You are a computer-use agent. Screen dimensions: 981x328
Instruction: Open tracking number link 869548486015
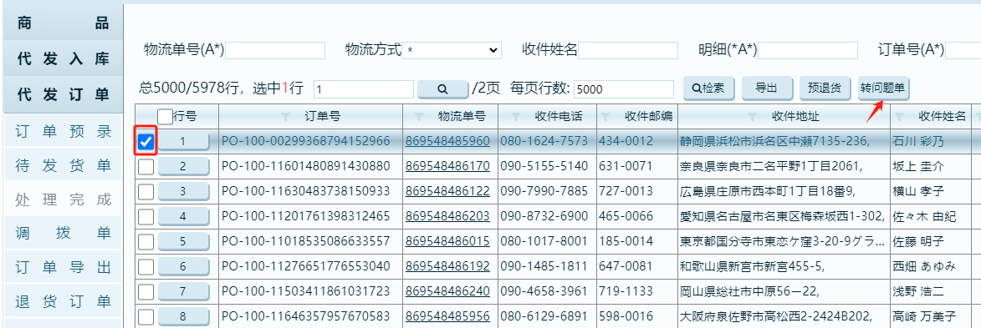(x=448, y=241)
